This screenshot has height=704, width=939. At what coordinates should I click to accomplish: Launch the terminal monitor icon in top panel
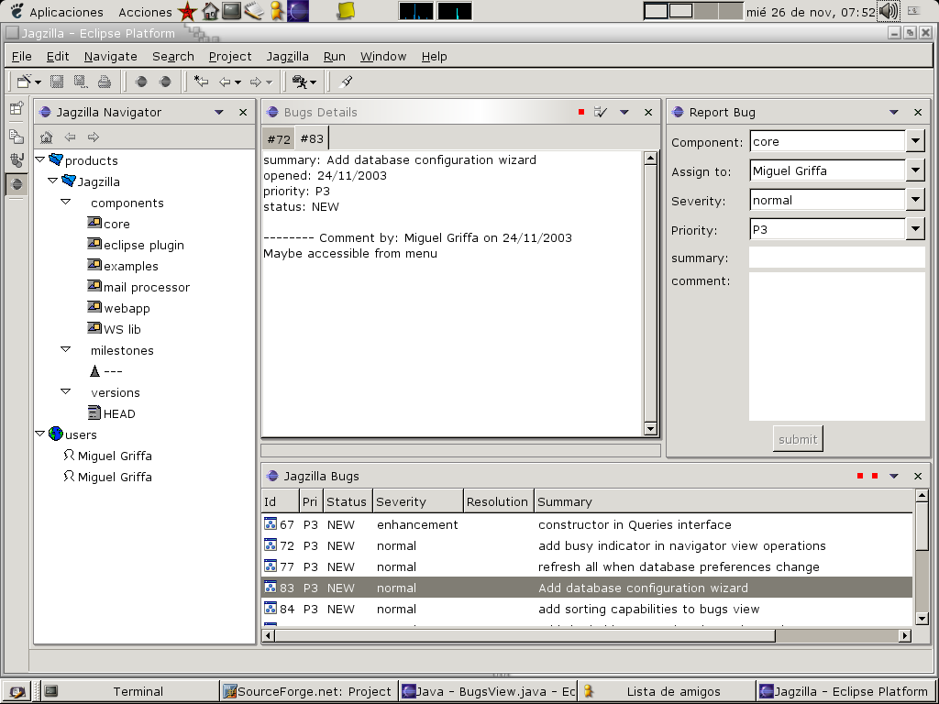(231, 11)
